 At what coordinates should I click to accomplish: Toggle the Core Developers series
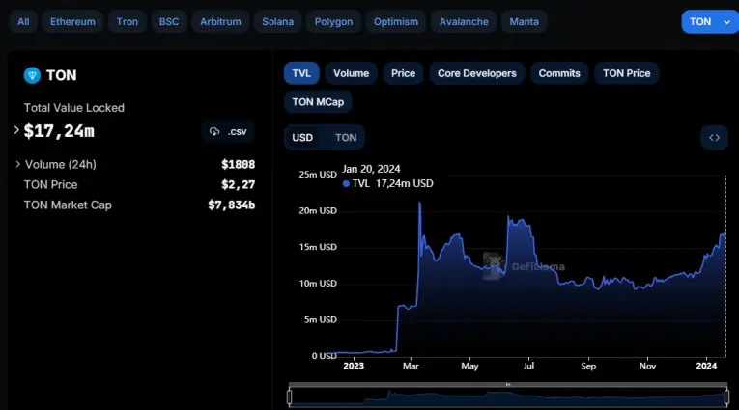point(477,73)
